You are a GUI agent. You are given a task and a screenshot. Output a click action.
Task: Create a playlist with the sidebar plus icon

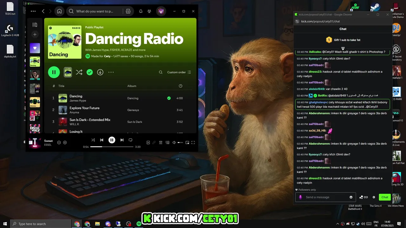(35, 35)
